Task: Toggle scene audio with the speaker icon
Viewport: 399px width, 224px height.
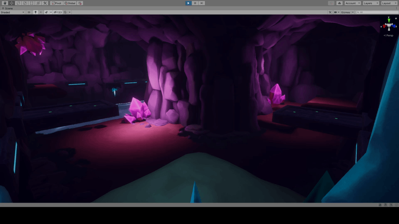Action: tap(41, 12)
